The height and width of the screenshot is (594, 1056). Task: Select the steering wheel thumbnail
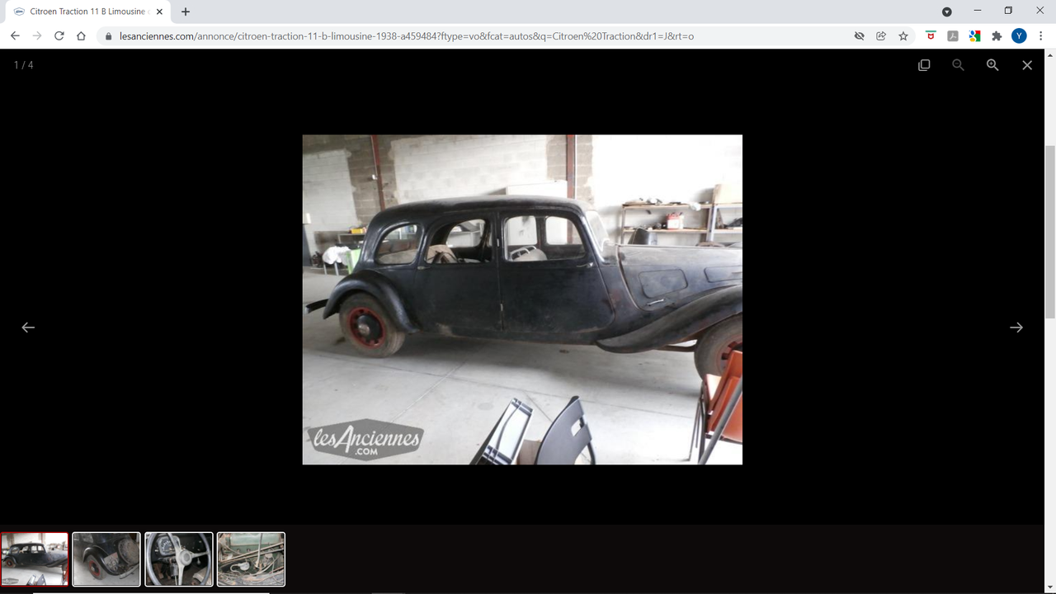[x=179, y=559]
